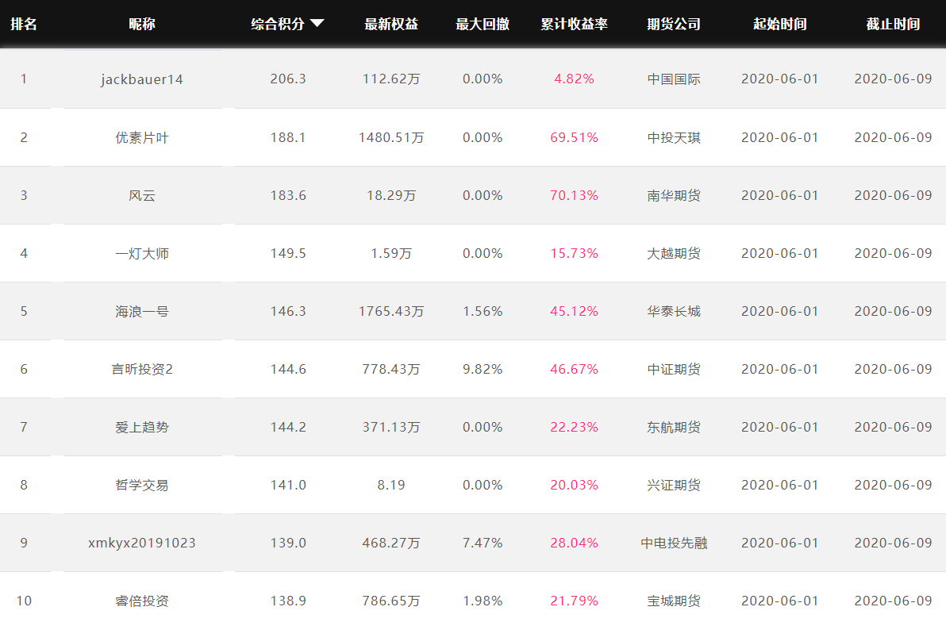Click drawdown value 9.82%
Screen dimensions: 946x626
482,369
